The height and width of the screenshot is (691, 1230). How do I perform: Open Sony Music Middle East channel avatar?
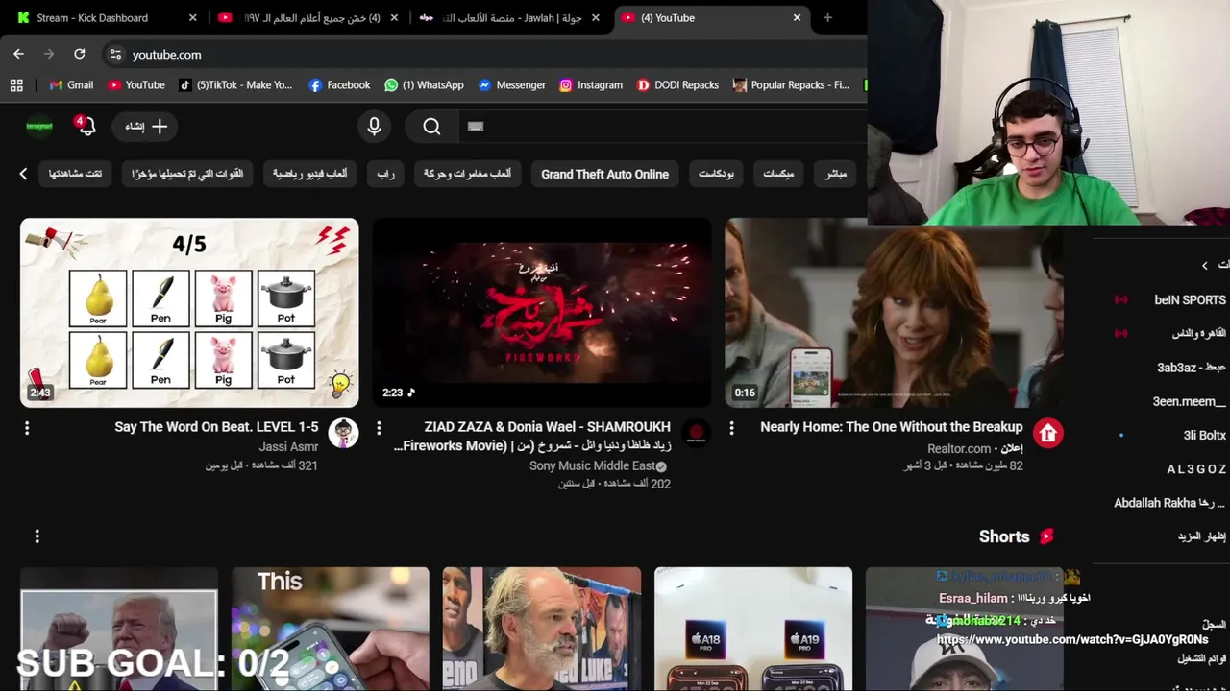pos(696,433)
